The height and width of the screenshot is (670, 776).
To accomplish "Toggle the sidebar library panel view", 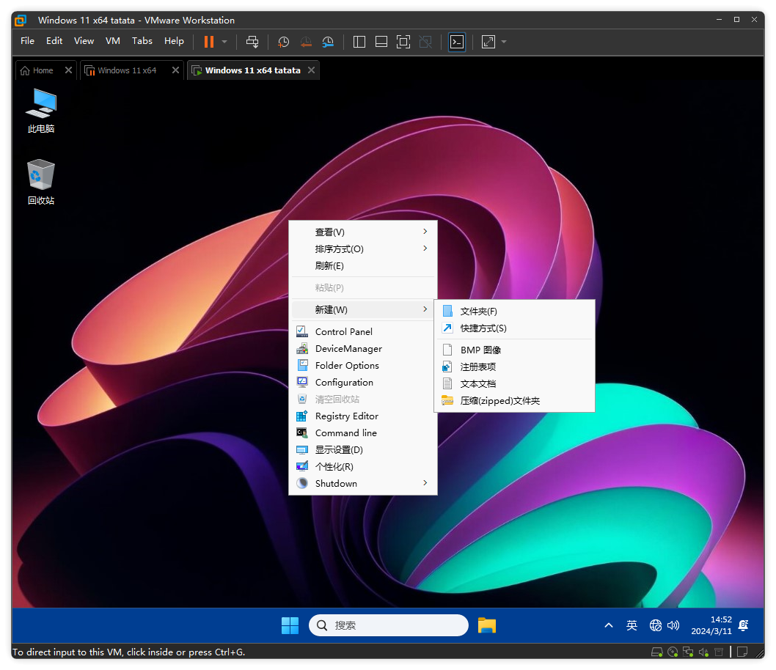I will click(x=359, y=42).
